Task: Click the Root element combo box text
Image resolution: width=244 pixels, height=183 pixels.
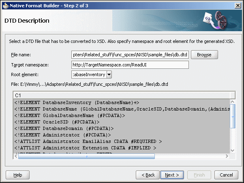Action: point(89,74)
